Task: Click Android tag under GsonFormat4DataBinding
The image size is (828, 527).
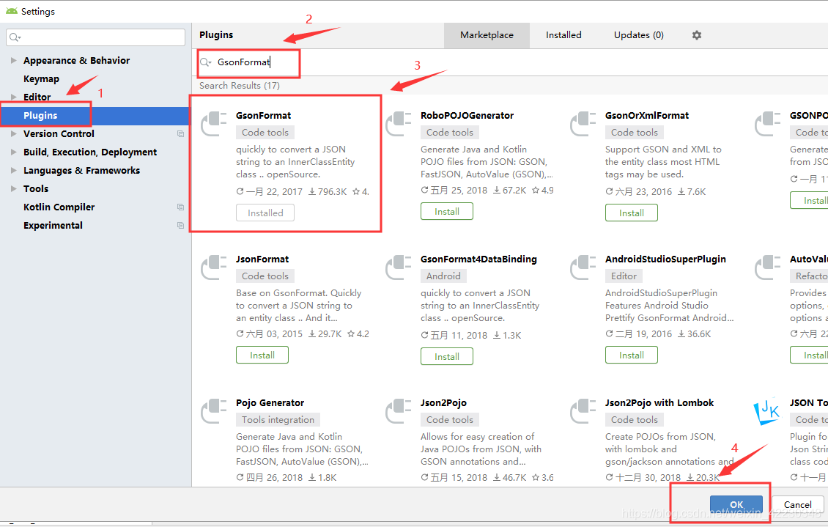Action: [443, 276]
